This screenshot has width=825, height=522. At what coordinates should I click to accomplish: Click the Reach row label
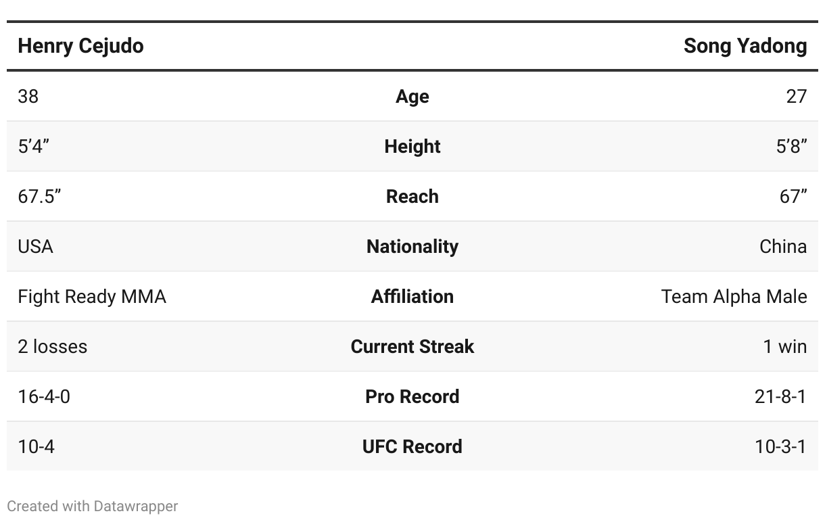412,197
